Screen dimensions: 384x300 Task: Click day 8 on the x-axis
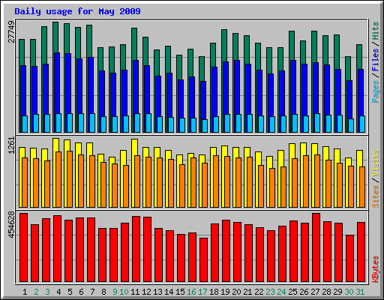coord(103,292)
